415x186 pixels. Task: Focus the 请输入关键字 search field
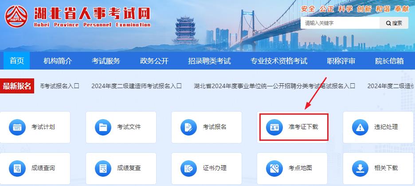(x=340, y=23)
